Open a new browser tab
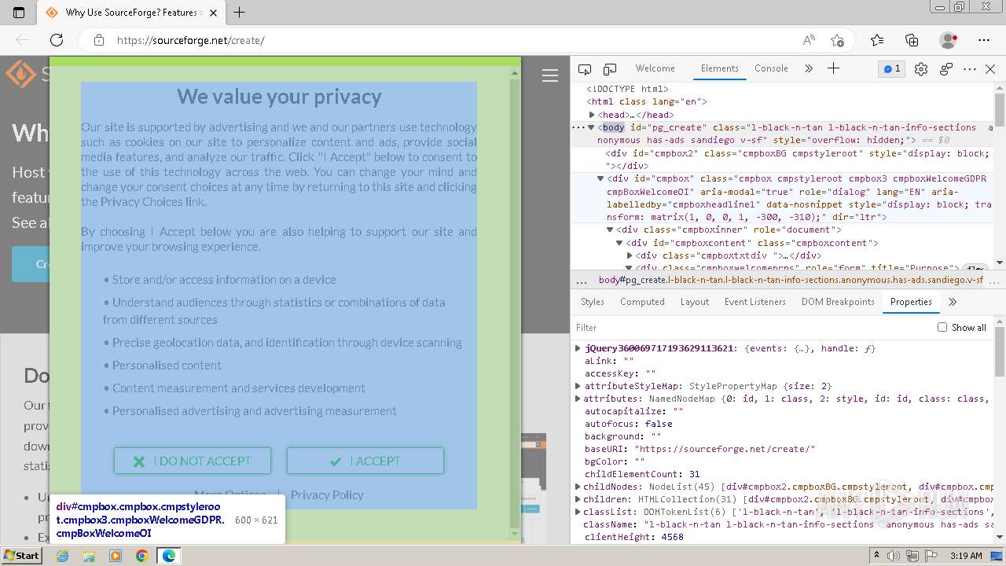 (x=240, y=12)
